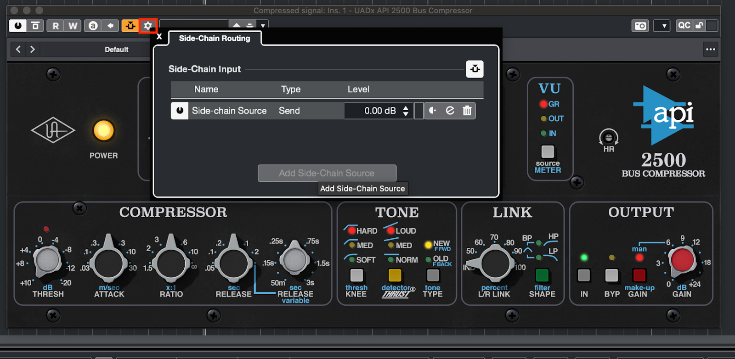The width and height of the screenshot is (735, 359).
Task: Toggle the yellow POWER lamp
Action: (103, 131)
